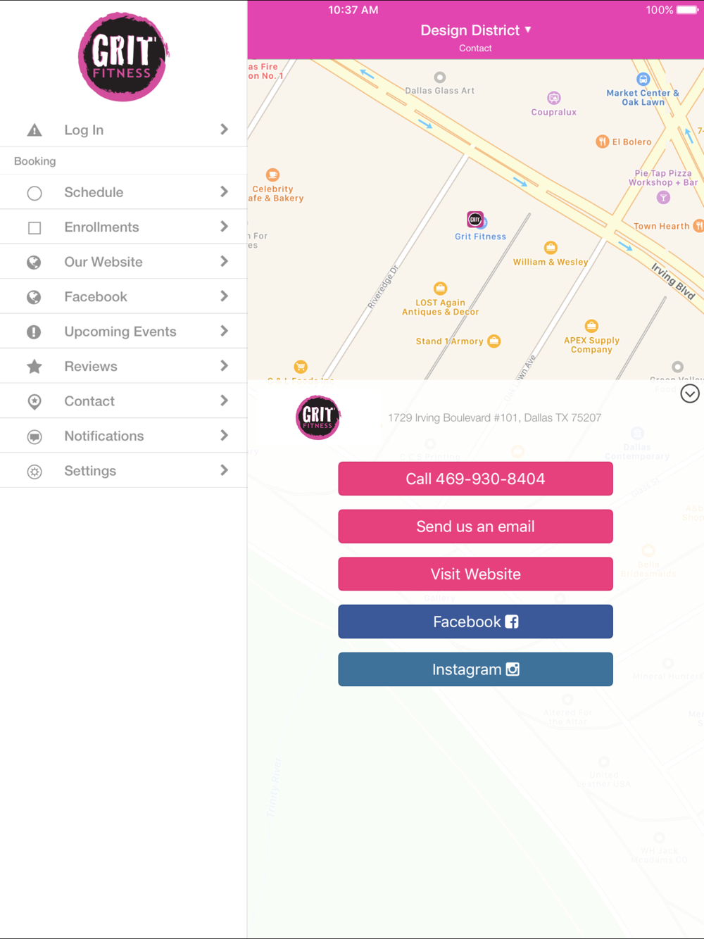Expand Our Website with its chevron arrow
This screenshot has width=704, height=939.
pos(224,262)
